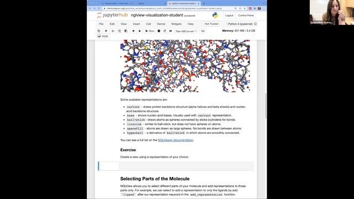
Task: Click the Python logo icon
Action: coord(215,15)
